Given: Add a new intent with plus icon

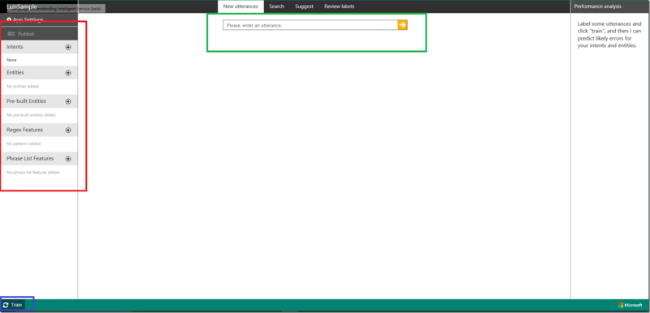Looking at the screenshot, I should click(x=68, y=47).
